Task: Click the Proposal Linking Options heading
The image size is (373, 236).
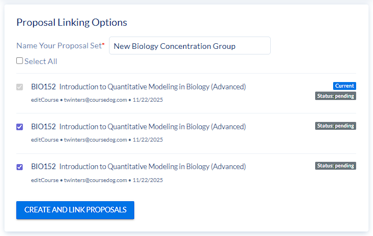Action: (71, 22)
